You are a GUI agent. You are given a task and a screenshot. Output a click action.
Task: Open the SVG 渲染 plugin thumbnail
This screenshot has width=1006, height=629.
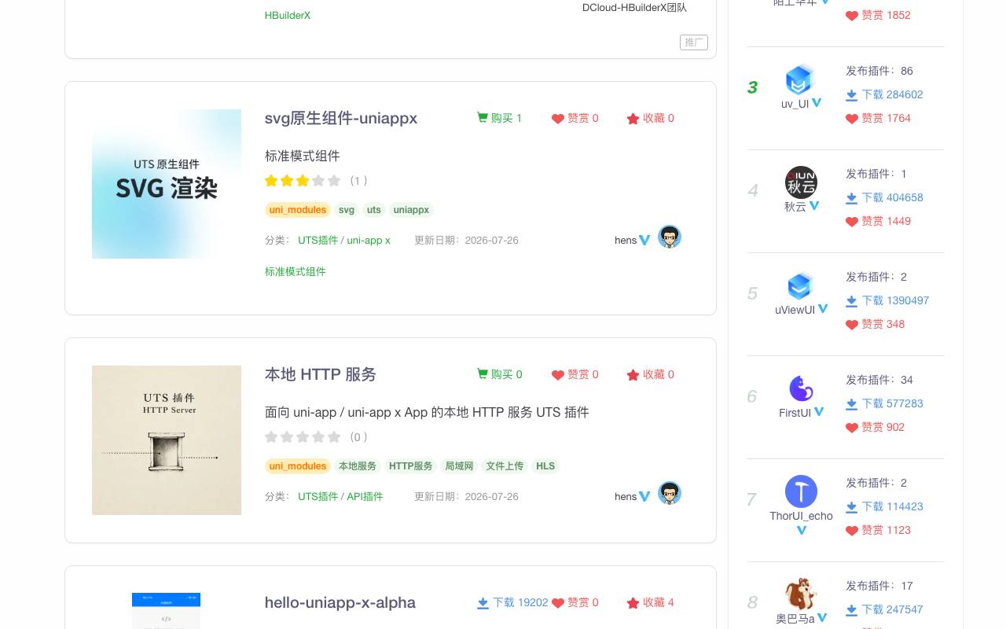tap(167, 184)
